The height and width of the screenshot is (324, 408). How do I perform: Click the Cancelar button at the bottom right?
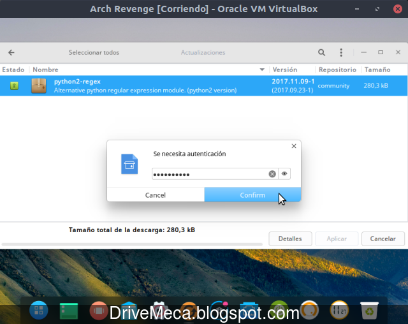(383, 239)
